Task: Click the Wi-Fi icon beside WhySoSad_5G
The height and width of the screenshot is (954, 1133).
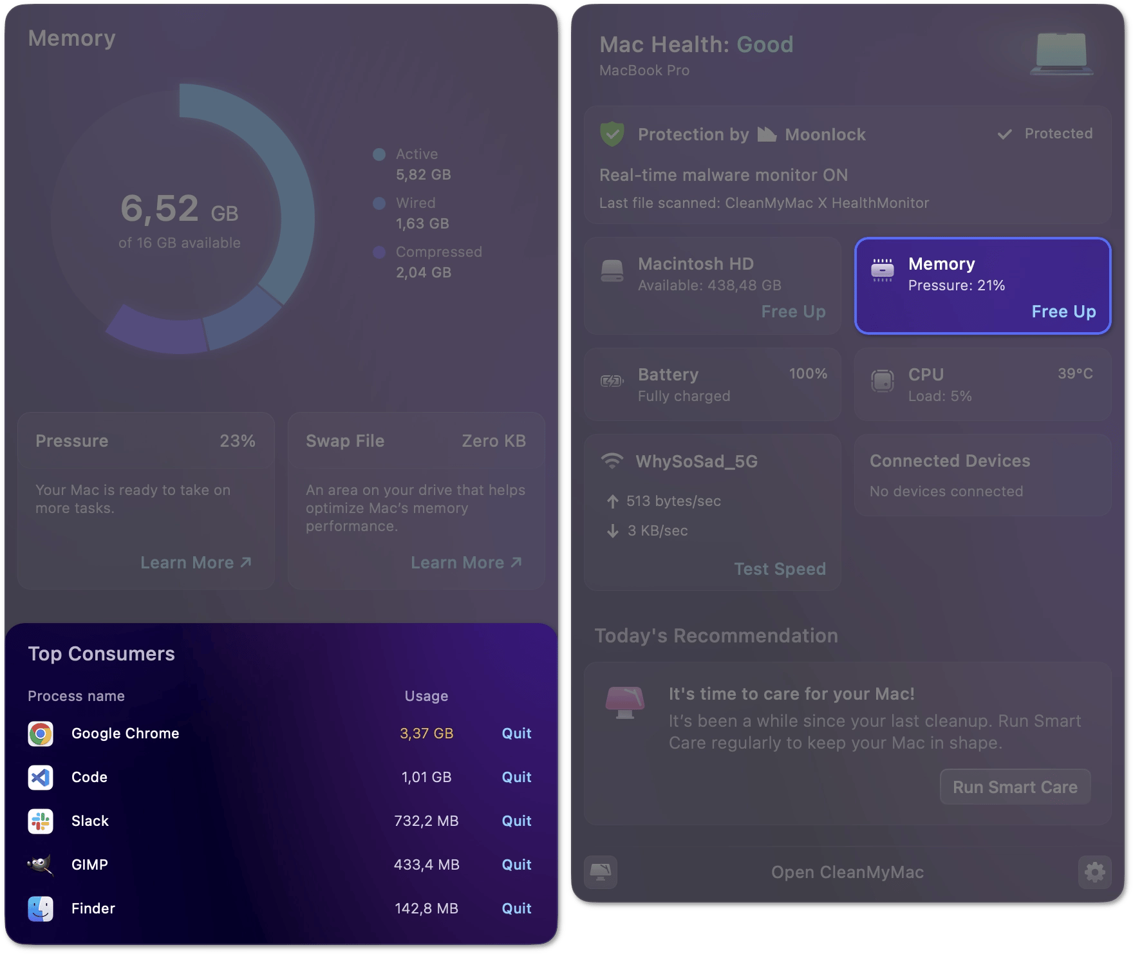Action: point(612,461)
